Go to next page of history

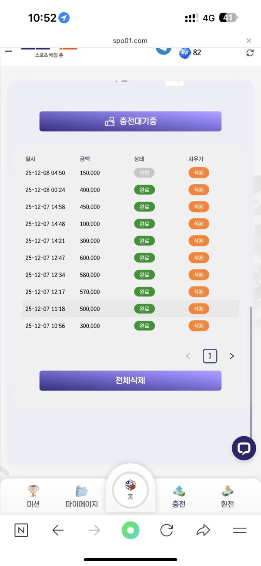click(232, 356)
